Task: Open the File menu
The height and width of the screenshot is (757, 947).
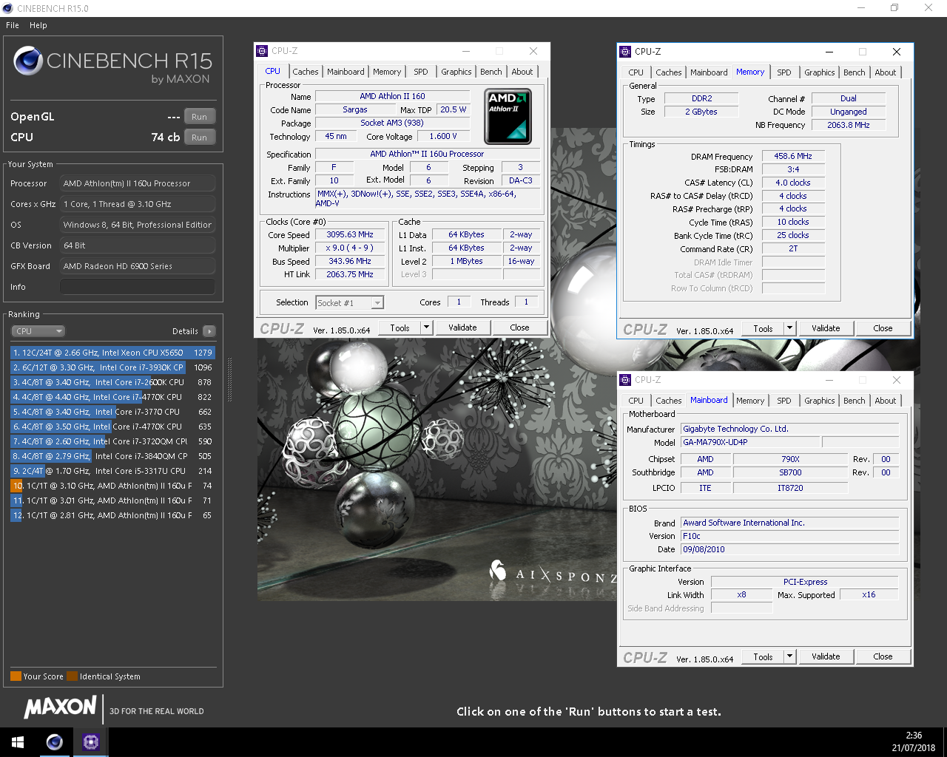Action: (13, 25)
